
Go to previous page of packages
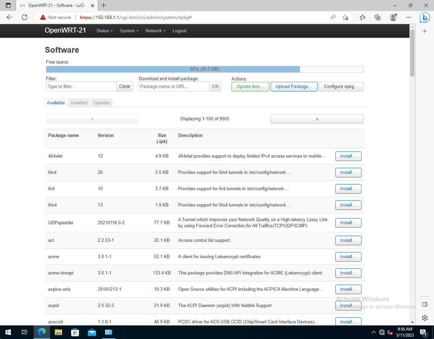pos(92,119)
